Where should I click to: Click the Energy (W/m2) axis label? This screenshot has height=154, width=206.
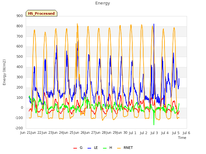coord(4,72)
